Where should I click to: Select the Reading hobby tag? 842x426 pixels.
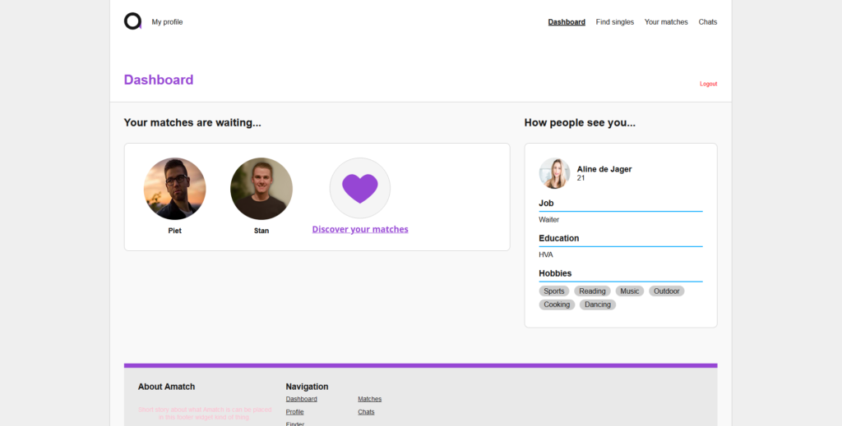[x=592, y=291]
